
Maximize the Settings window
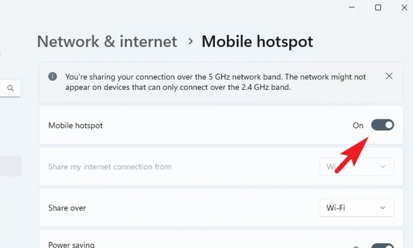[x=378, y=7]
